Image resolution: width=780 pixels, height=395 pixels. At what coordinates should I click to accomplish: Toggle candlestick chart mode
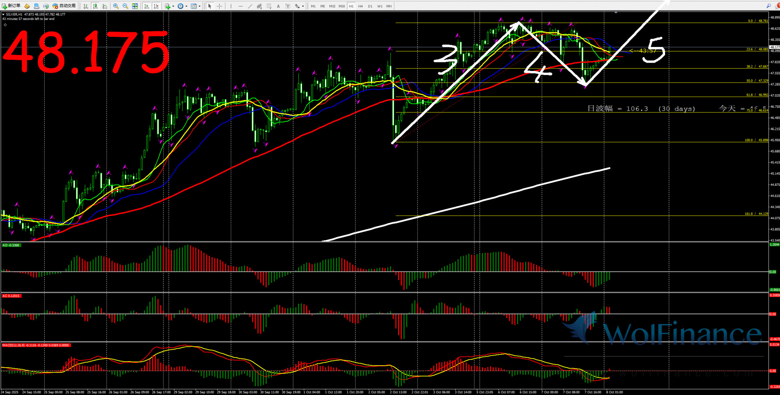(x=95, y=6)
